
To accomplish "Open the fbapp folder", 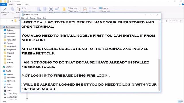I will pyautogui.click(x=9, y=56).
